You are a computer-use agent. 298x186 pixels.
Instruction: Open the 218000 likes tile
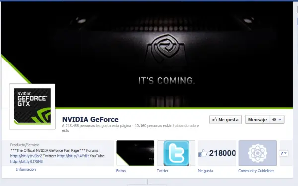click(217, 153)
